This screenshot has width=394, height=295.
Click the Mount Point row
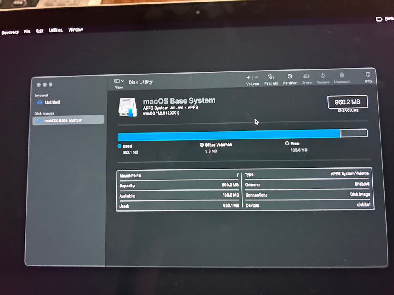click(179, 175)
